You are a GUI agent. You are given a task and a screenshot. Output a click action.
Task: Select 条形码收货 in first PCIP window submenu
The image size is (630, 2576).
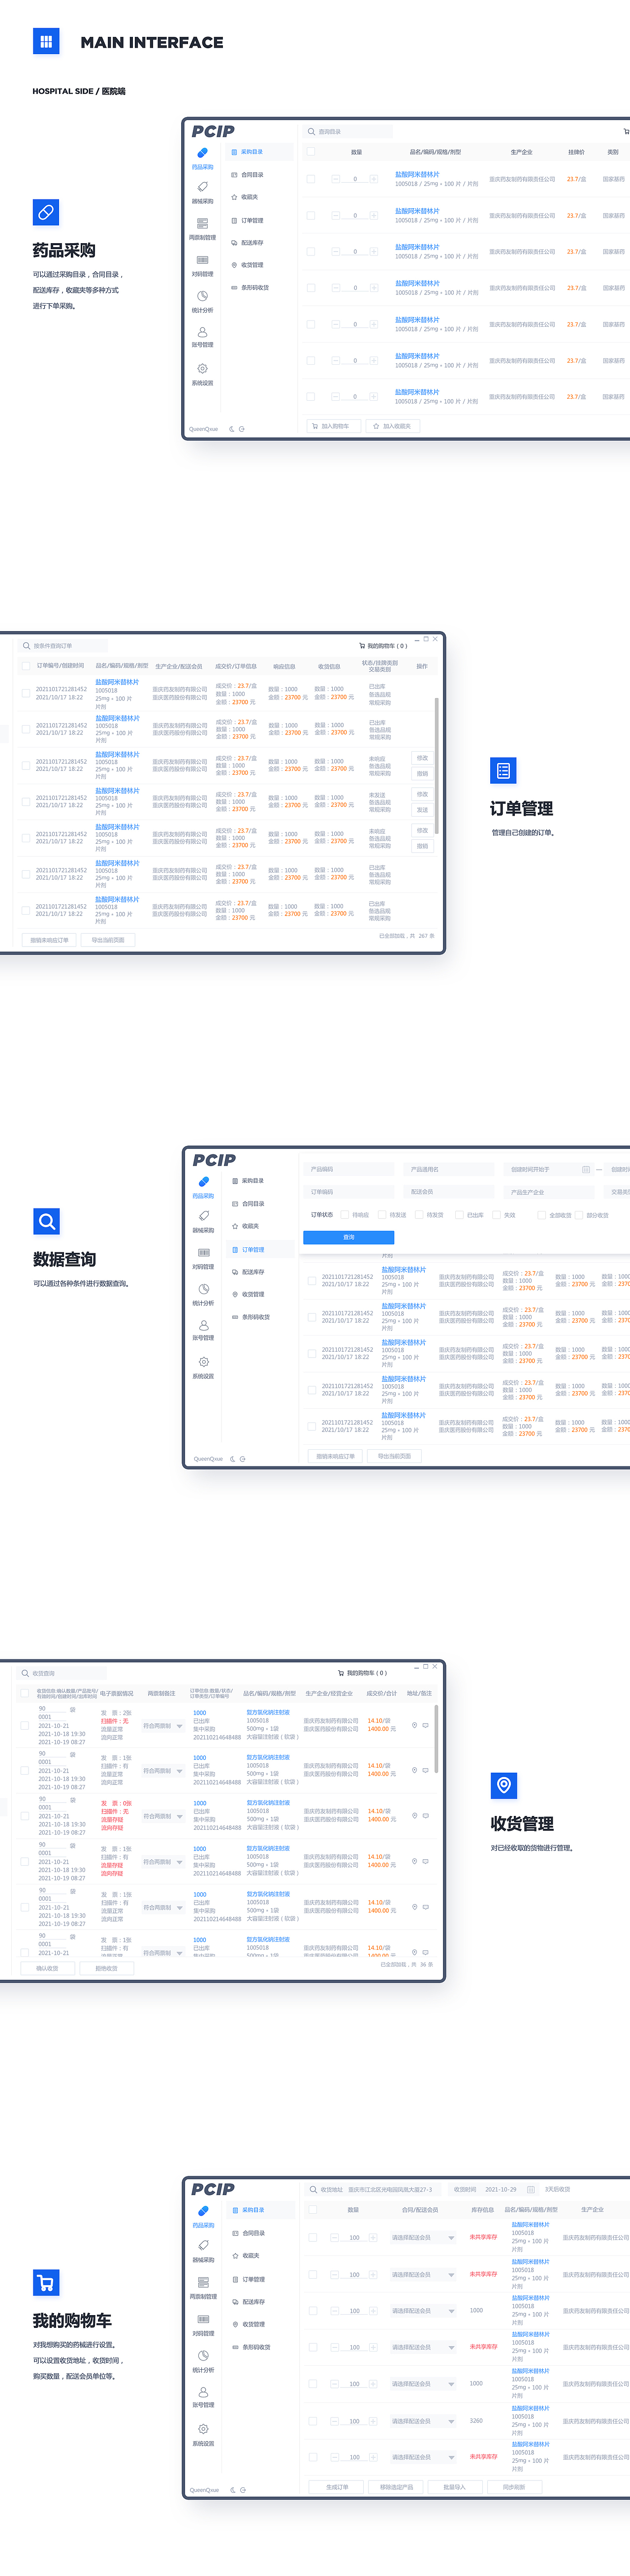251,288
